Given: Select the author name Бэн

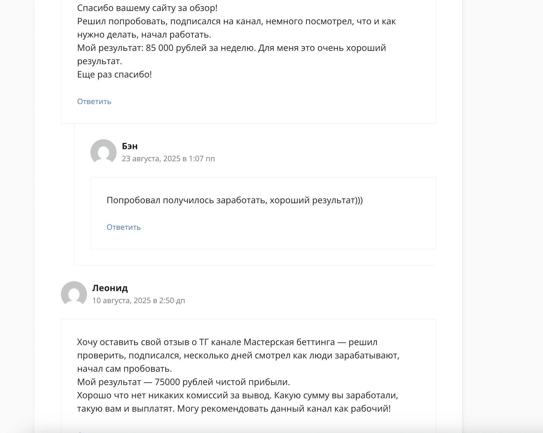Looking at the screenshot, I should (x=130, y=146).
